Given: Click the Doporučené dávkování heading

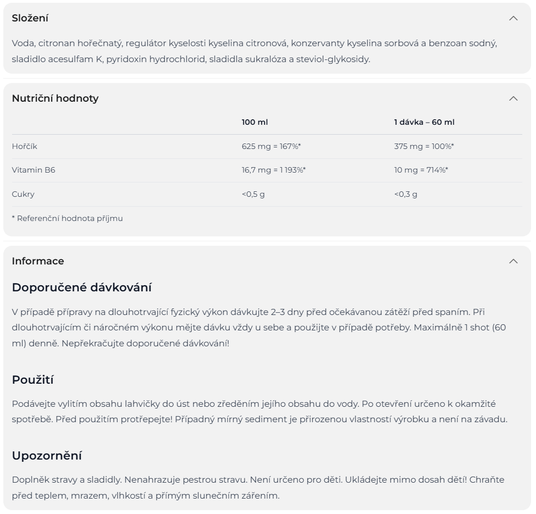Looking at the screenshot, I should pyautogui.click(x=81, y=288).
